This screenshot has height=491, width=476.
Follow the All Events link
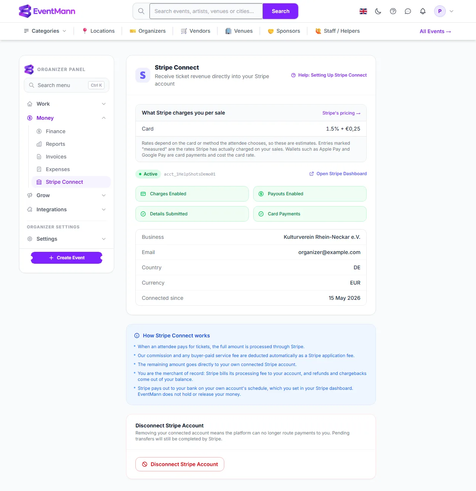tap(435, 31)
